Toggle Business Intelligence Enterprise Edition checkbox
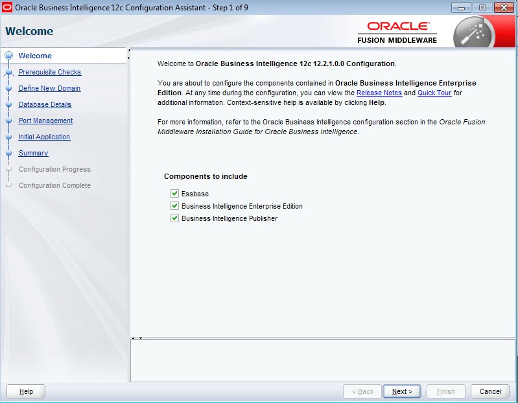 [x=174, y=205]
